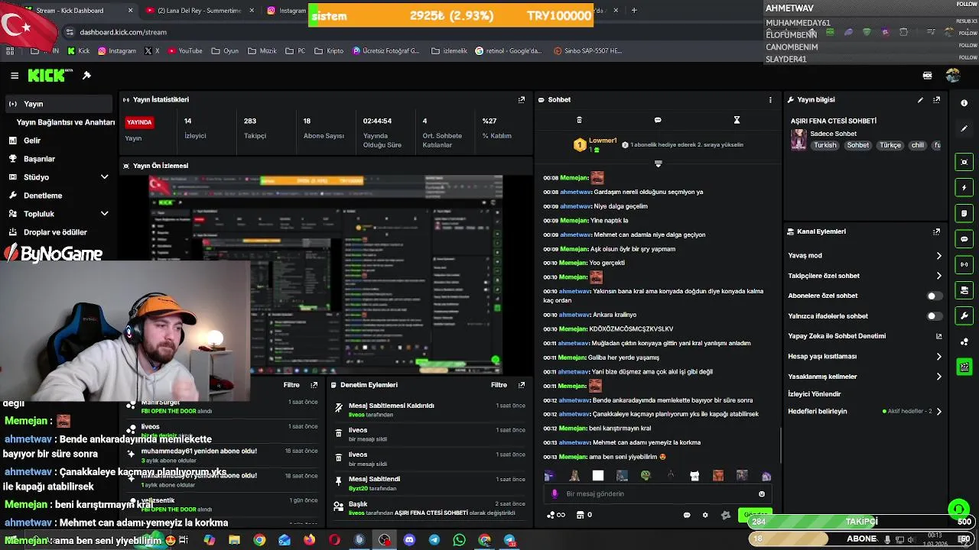Image resolution: width=979 pixels, height=550 pixels.
Task: Open the emoji picker in the message box
Action: coord(761,494)
